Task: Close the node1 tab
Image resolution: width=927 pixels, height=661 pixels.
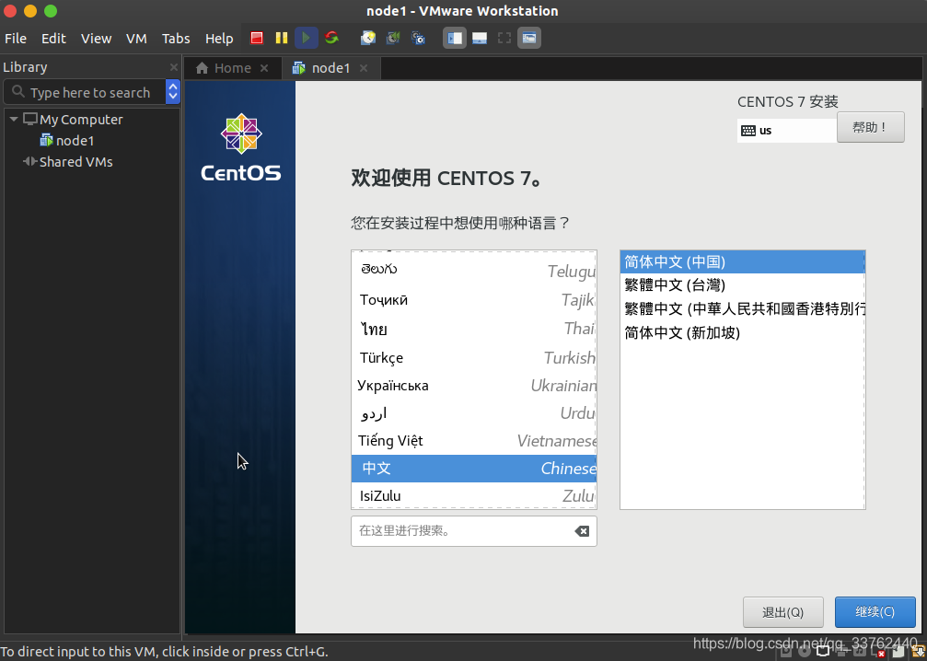Action: point(364,68)
